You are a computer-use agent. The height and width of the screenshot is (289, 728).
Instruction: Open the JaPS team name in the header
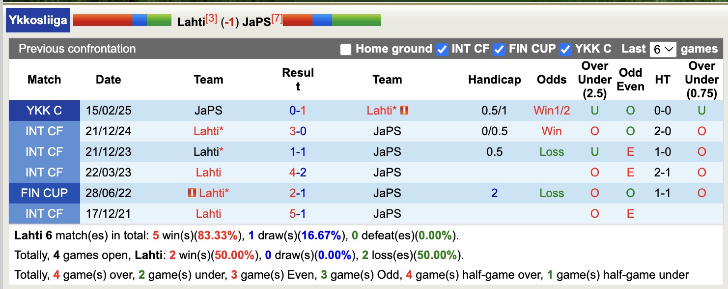(256, 22)
